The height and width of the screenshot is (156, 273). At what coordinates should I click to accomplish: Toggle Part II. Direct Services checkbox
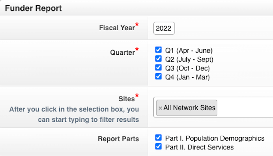(x=158, y=147)
